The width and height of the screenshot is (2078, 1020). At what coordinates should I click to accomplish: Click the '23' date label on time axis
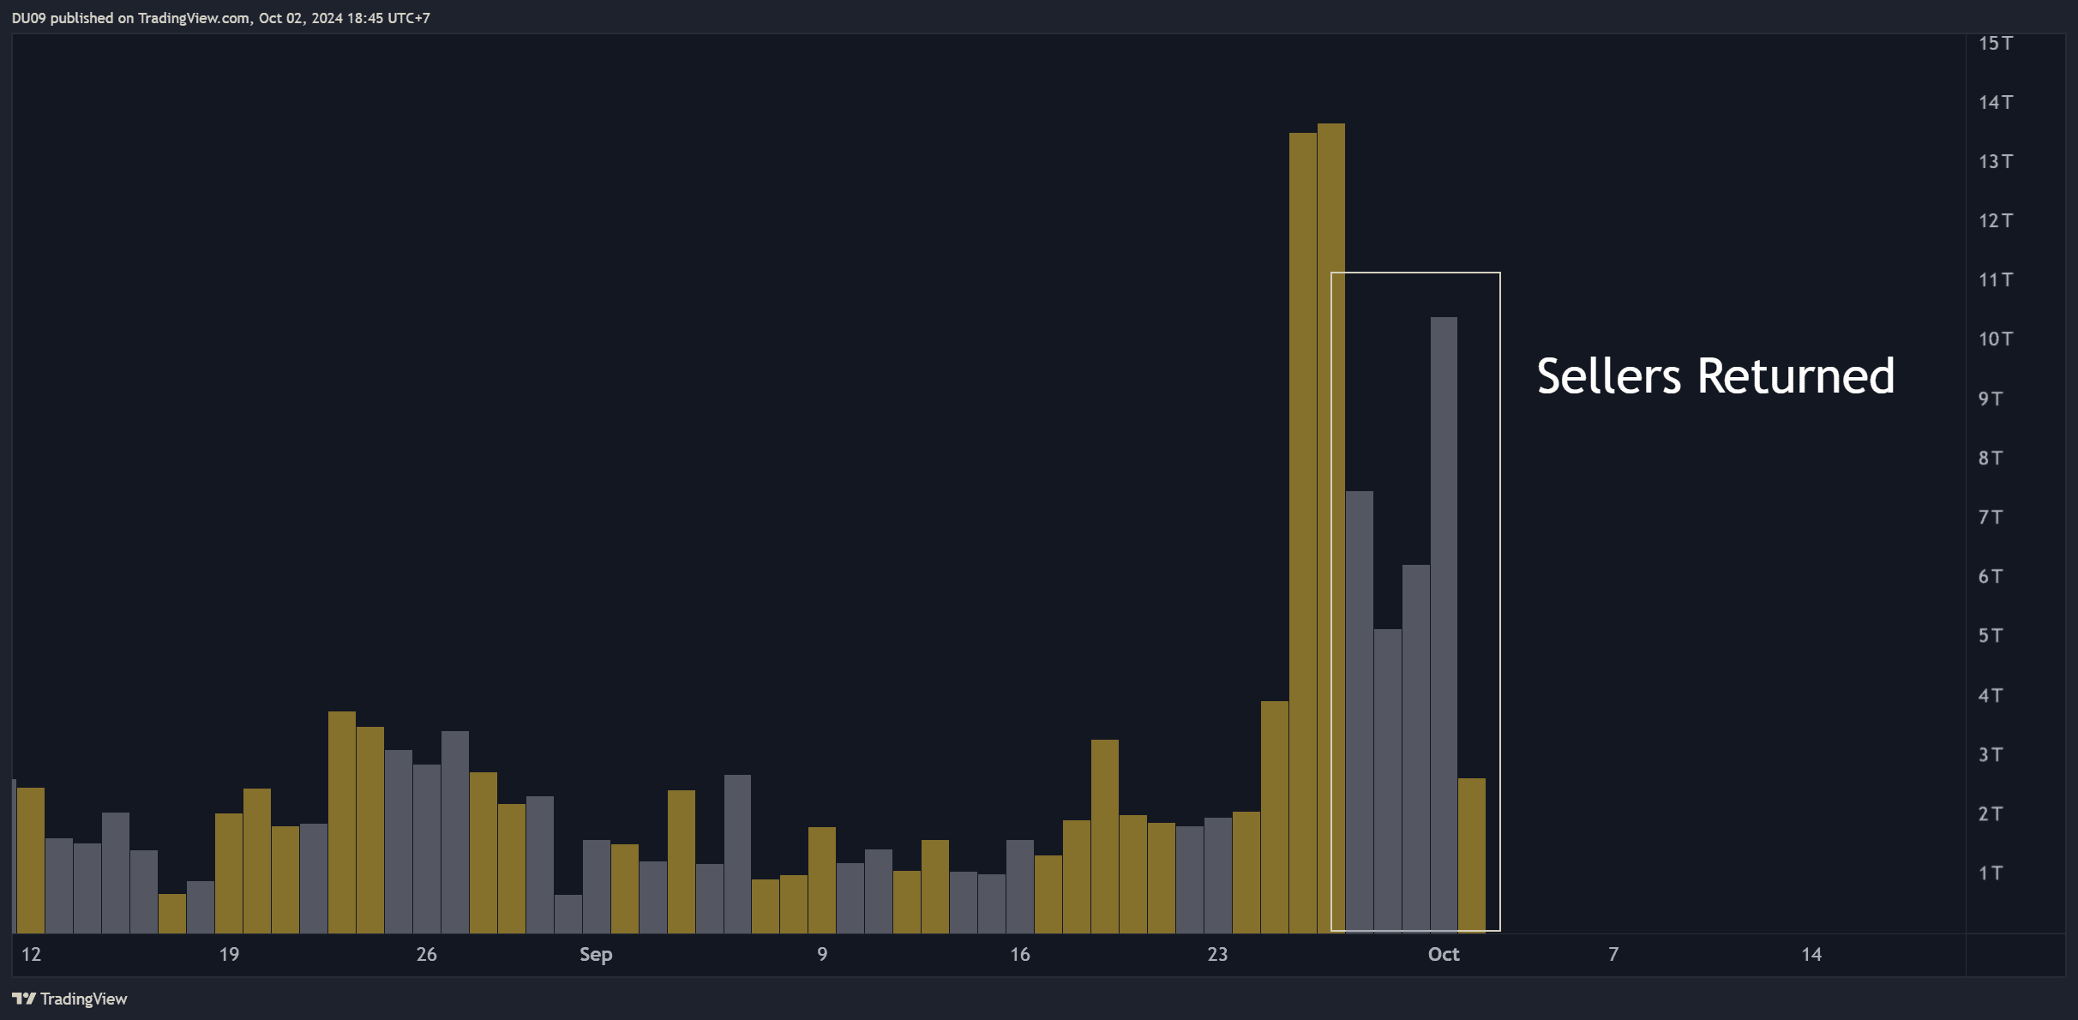point(1217,954)
